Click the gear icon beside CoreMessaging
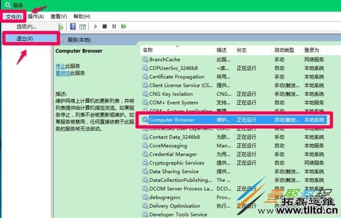341x218 pixels. point(145,146)
